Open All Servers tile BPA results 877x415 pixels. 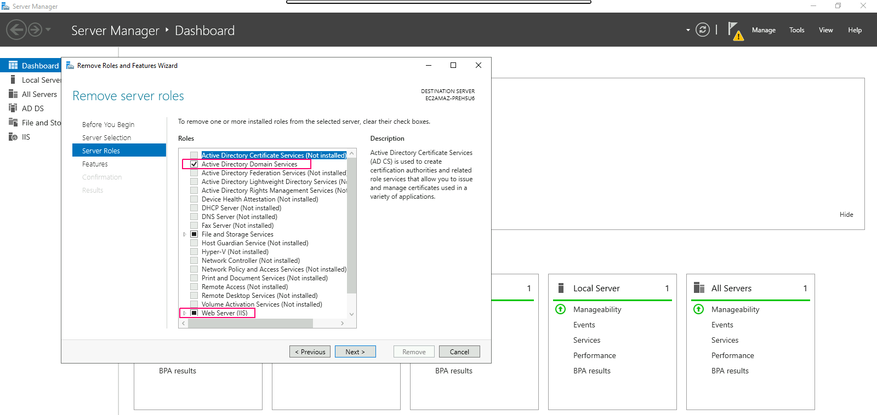[x=730, y=371]
